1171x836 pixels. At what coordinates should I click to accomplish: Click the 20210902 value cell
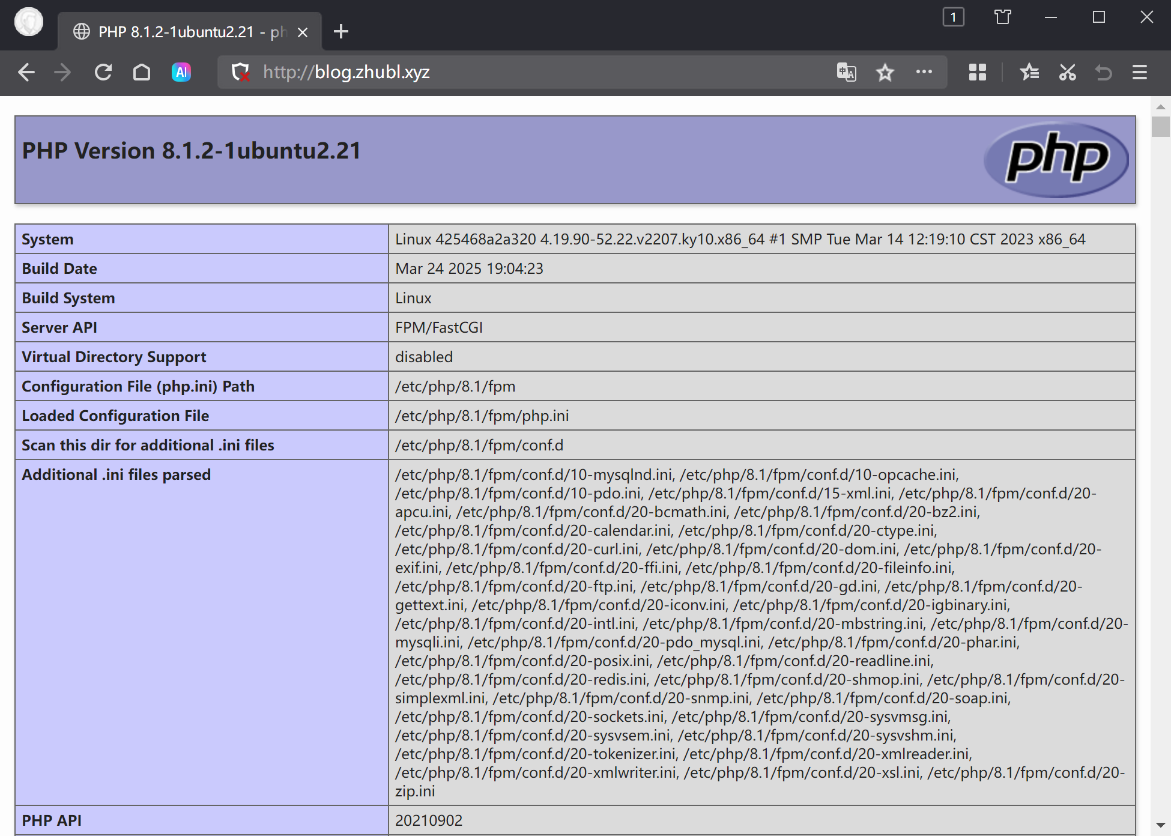click(762, 820)
